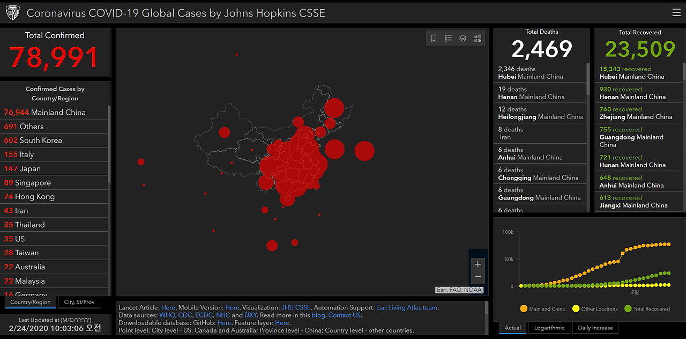The height and width of the screenshot is (339, 686).
Task: Open the CDC data source link
Action: point(185,315)
